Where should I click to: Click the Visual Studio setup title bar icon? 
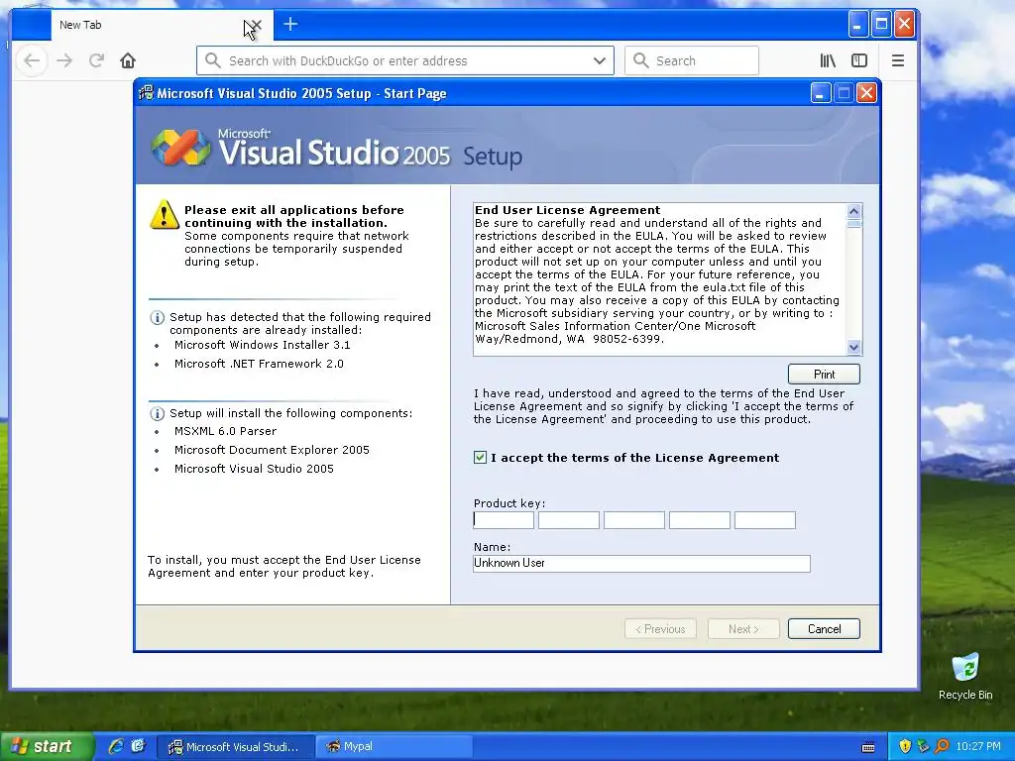[147, 93]
